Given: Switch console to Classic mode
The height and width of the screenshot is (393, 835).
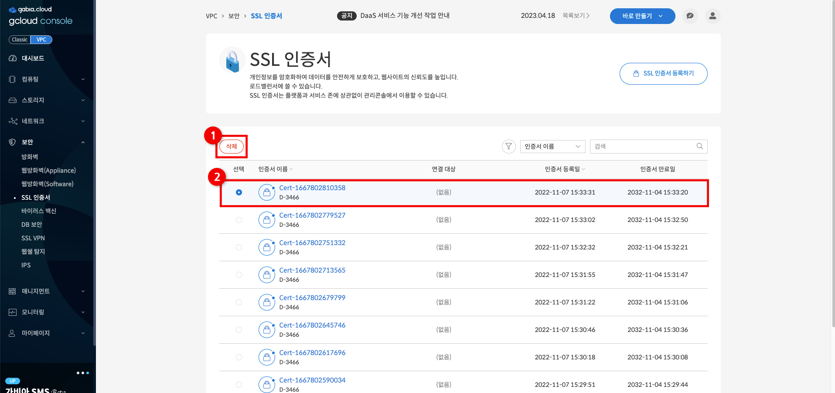Looking at the screenshot, I should pos(20,40).
